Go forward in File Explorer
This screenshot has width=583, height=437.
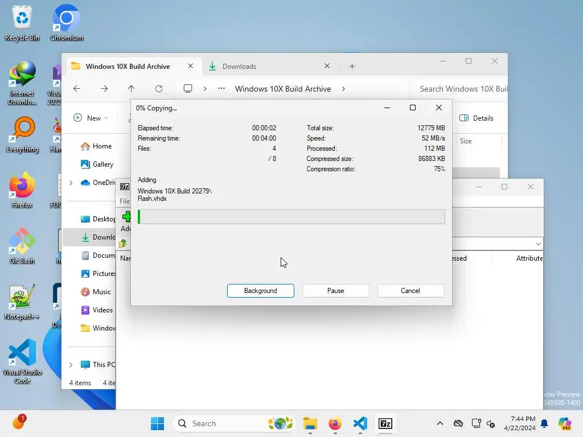pyautogui.click(x=104, y=88)
